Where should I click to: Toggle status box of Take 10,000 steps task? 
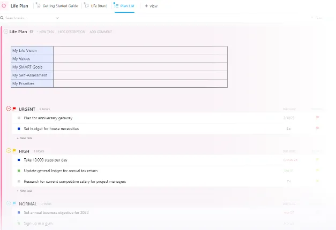19,160
